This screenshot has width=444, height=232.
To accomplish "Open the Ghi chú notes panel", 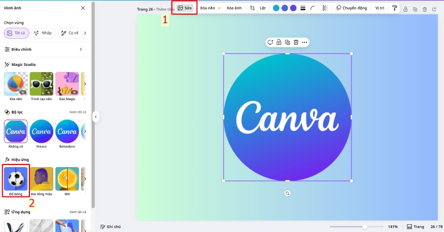I will click(x=110, y=226).
